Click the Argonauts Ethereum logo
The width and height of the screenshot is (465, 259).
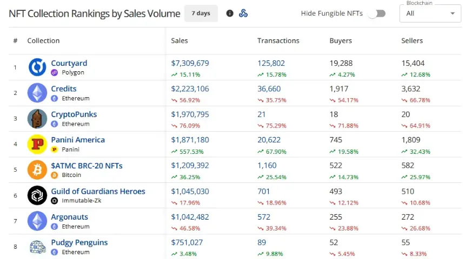[x=37, y=221]
